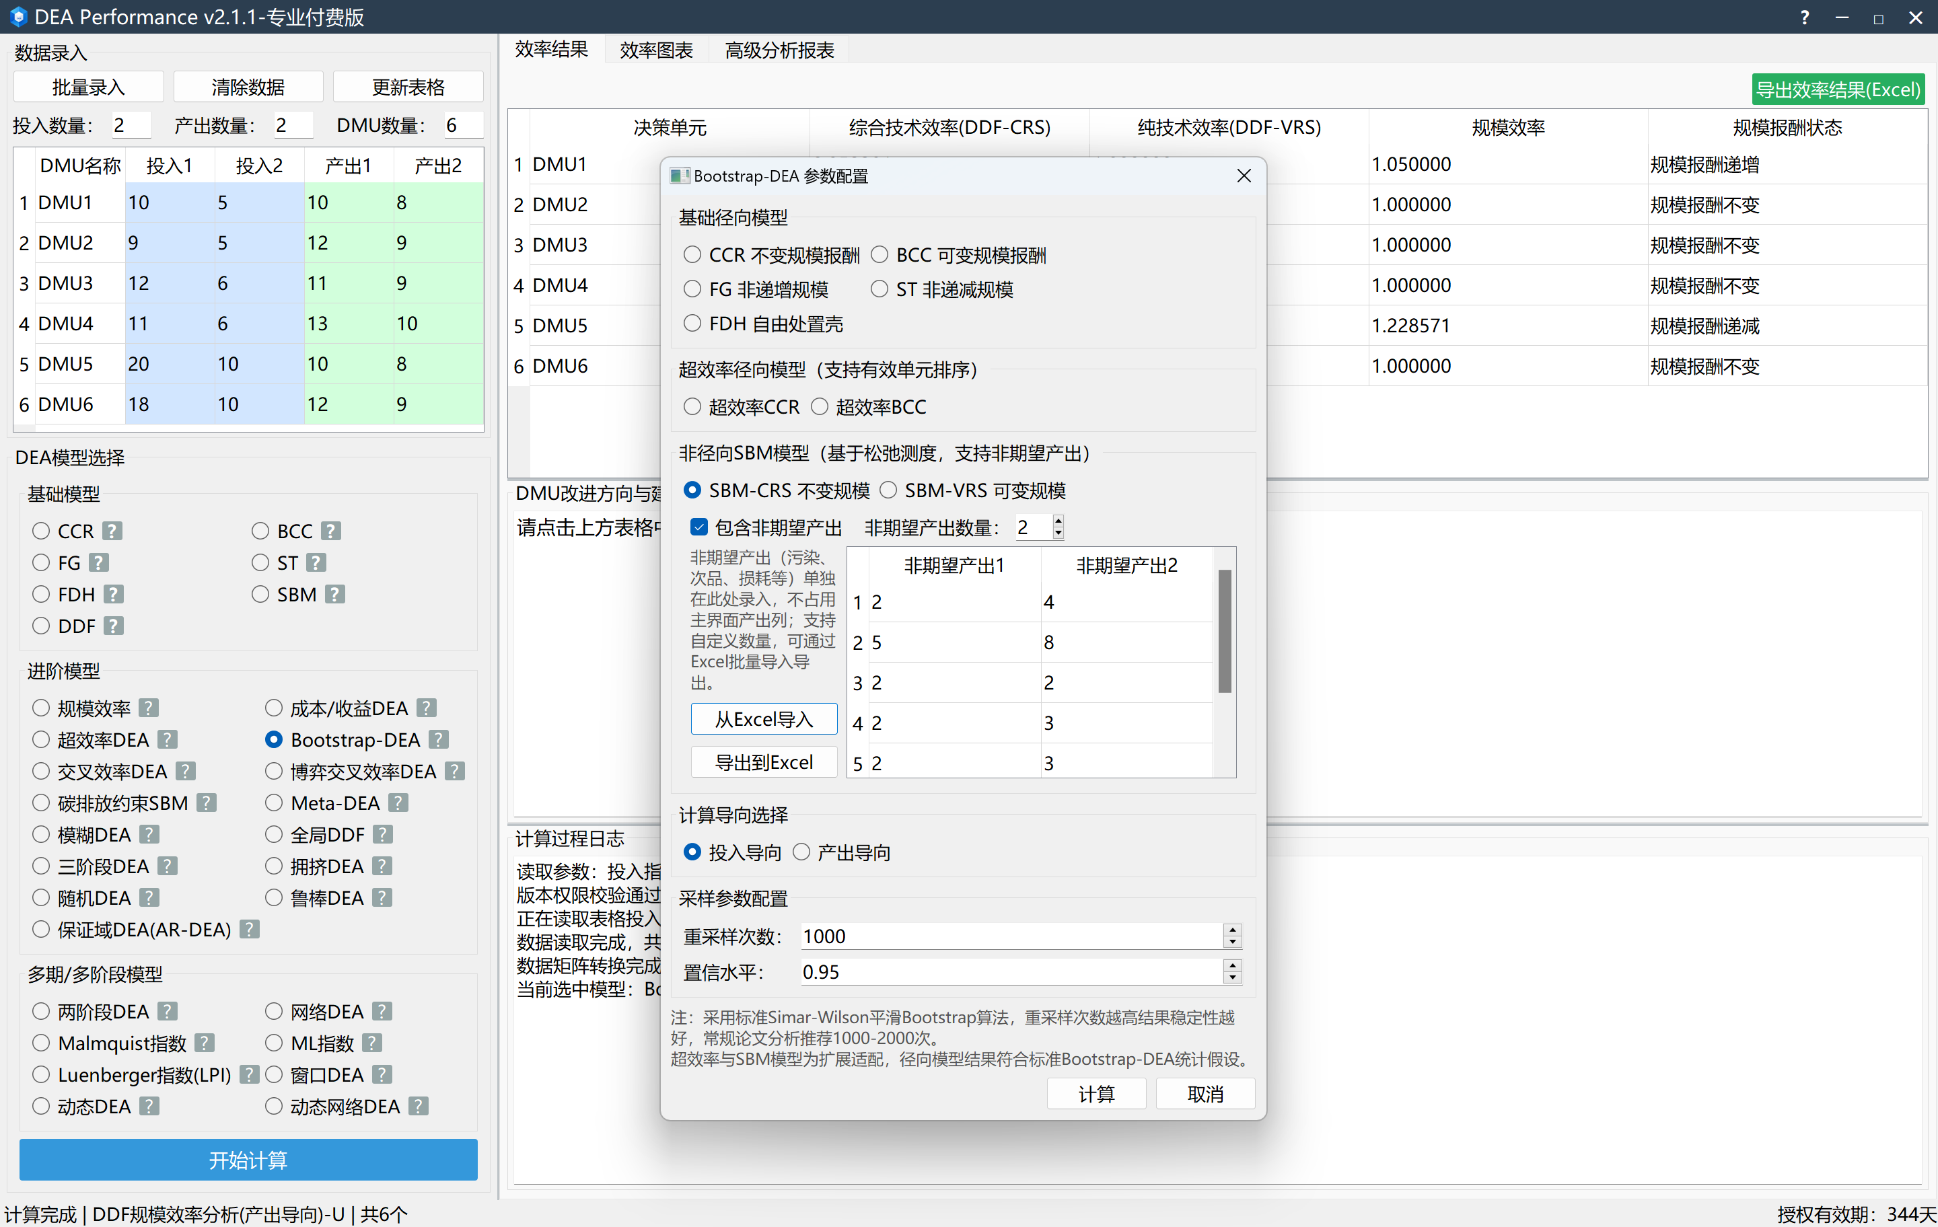Image resolution: width=1938 pixels, height=1227 pixels.
Task: Open help for 三阶段DEA model
Action: click(168, 865)
